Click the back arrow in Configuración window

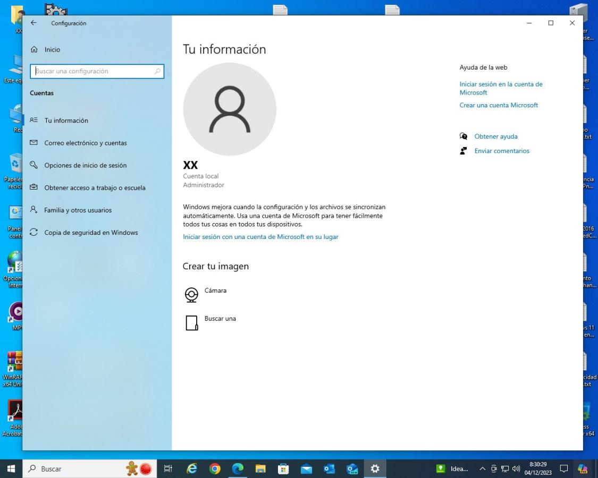pos(34,23)
